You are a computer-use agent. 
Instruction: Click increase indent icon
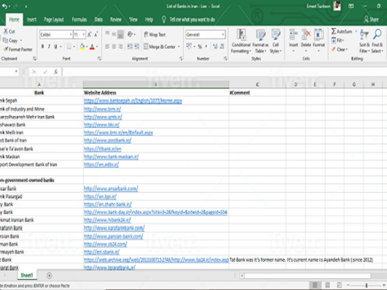[x=137, y=46]
